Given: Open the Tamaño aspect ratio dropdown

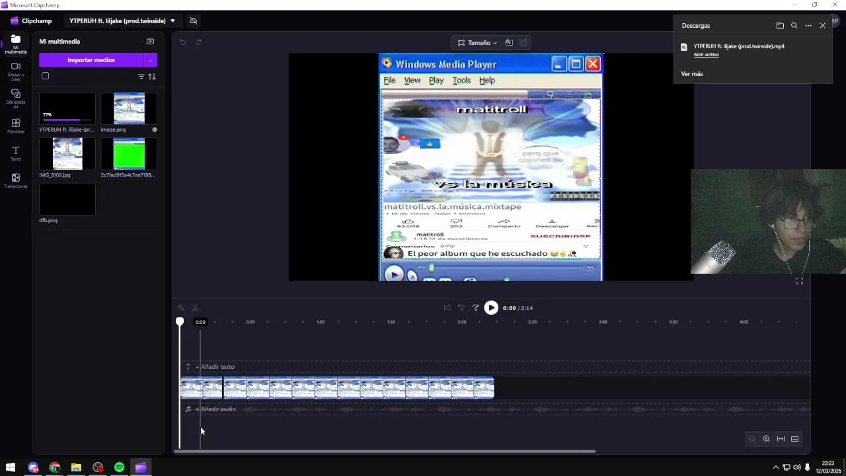Looking at the screenshot, I should point(477,43).
